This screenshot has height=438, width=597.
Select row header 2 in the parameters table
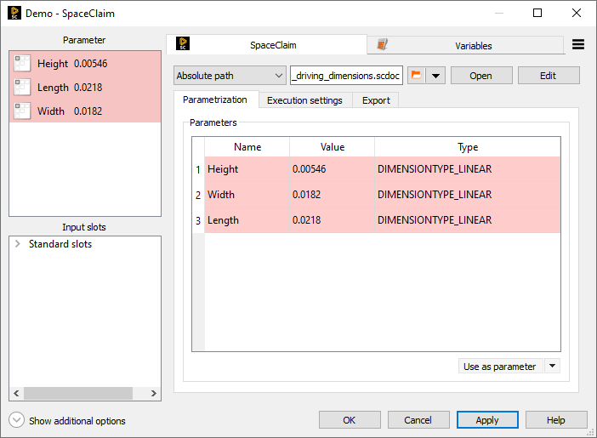198,195
